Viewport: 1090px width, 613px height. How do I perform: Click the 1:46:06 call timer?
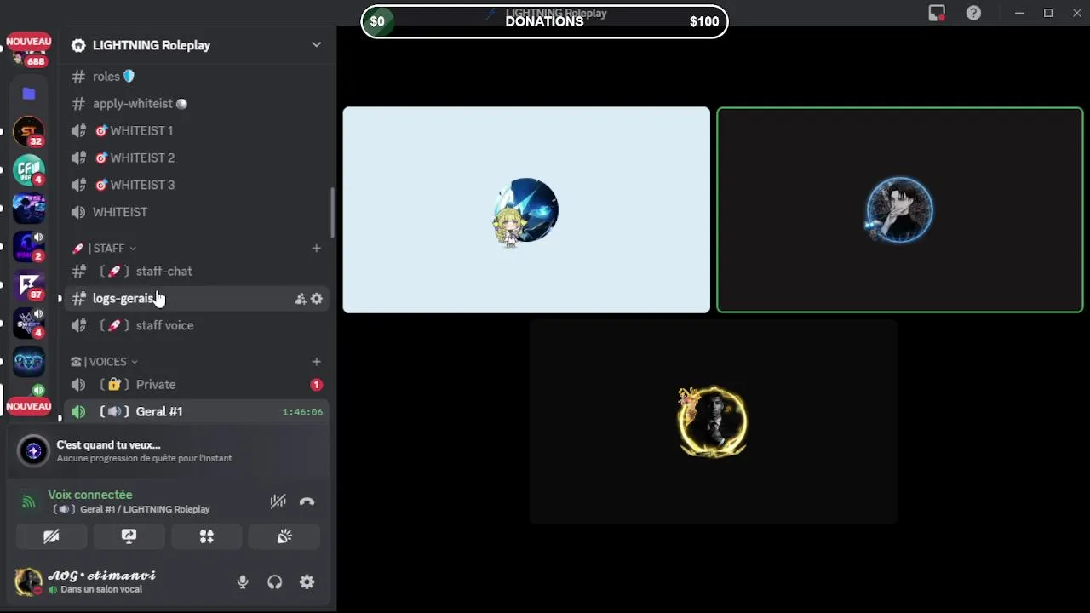302,412
